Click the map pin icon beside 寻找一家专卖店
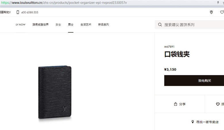The image size is (224, 130). (x=193, y=122)
